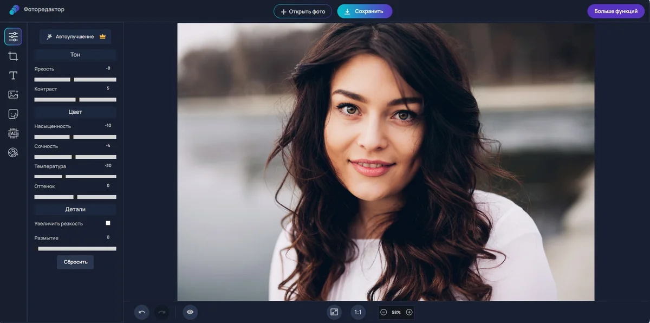This screenshot has width=650, height=323.
Task: Click the Сохранить button
Action: [365, 11]
